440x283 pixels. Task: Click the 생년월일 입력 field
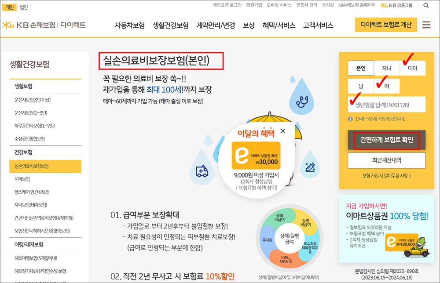387,105
